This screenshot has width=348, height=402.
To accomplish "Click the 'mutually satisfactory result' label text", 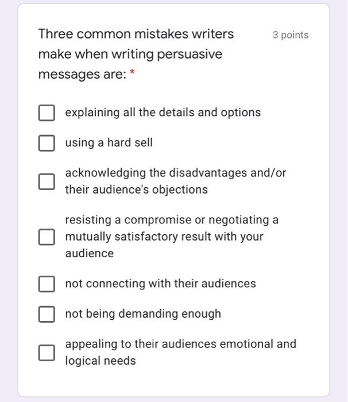I will [x=164, y=237].
